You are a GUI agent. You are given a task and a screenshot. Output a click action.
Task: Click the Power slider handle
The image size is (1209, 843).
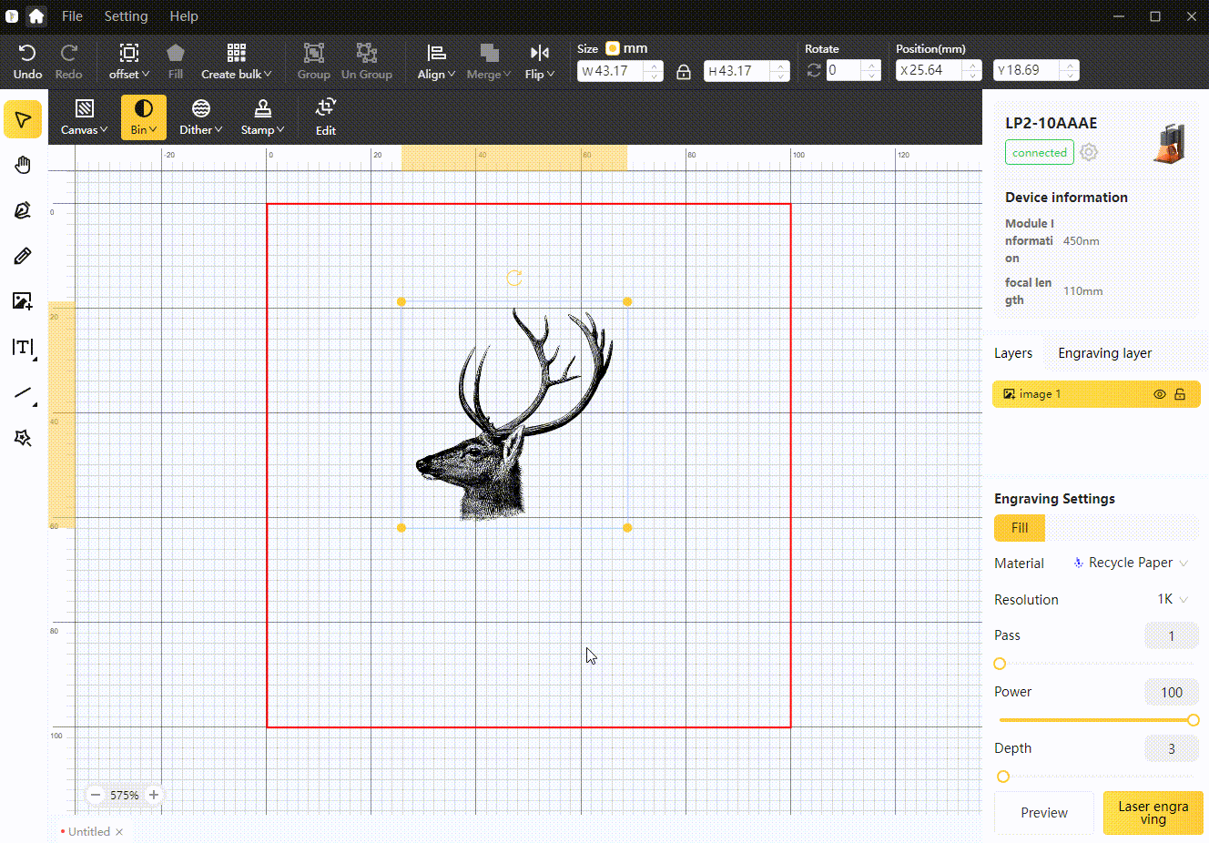(x=1193, y=720)
